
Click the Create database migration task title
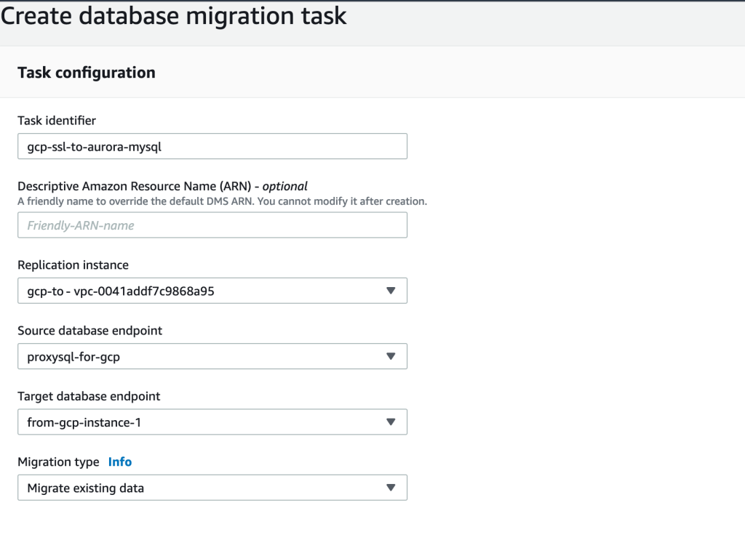175,16
